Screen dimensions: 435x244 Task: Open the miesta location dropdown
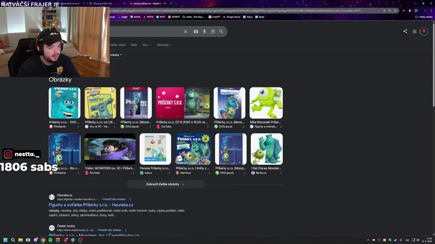(116, 55)
